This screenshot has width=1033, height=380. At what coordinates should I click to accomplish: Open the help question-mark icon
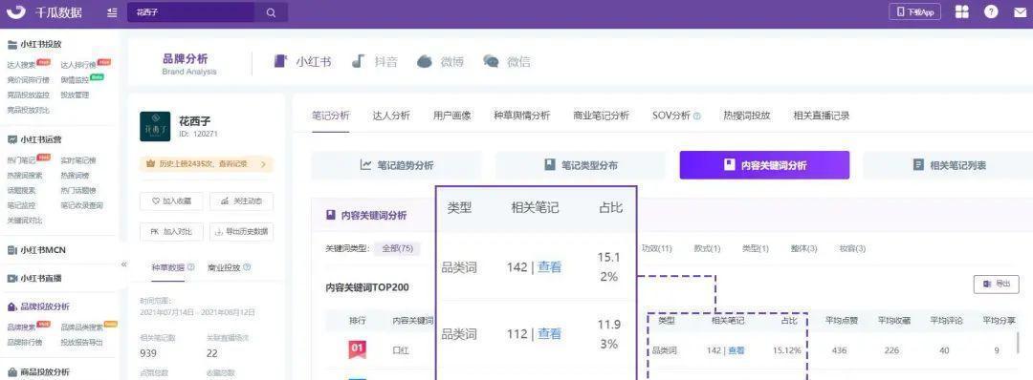[x=991, y=12]
